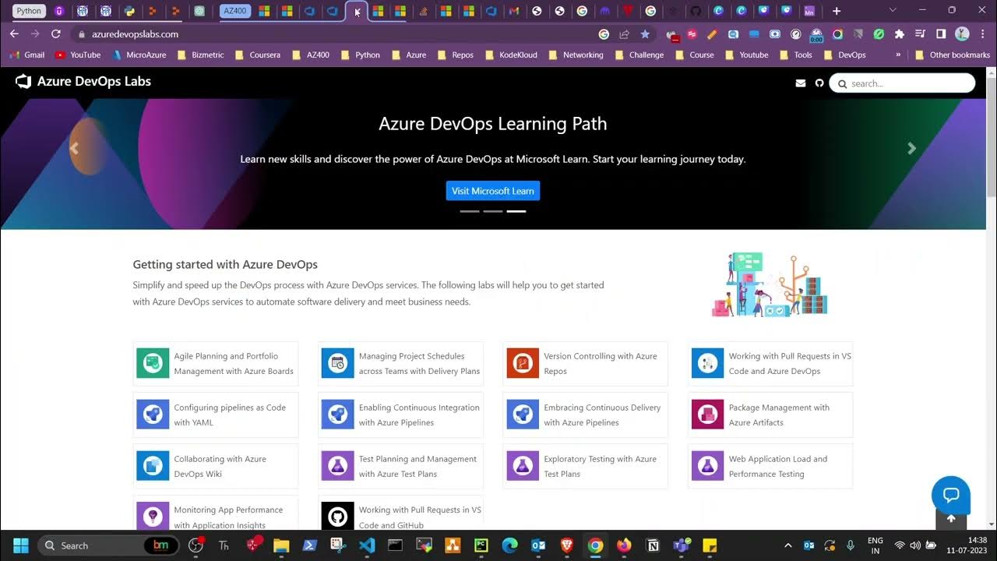This screenshot has width=997, height=561.
Task: Advance carousel with the next arrow
Action: coord(911,148)
